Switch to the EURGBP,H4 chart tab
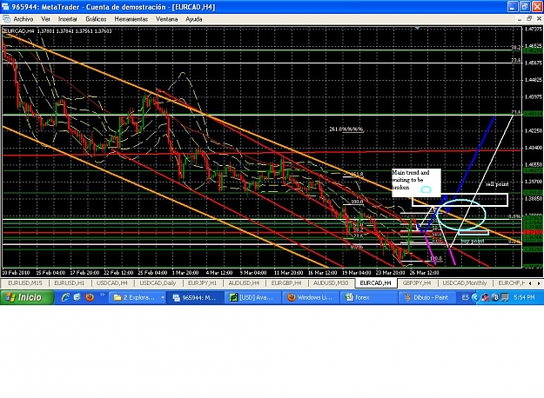Screen dimensions: 544x398 point(286,283)
